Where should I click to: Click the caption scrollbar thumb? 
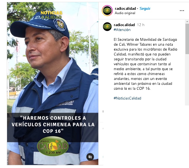(x=187, y=39)
